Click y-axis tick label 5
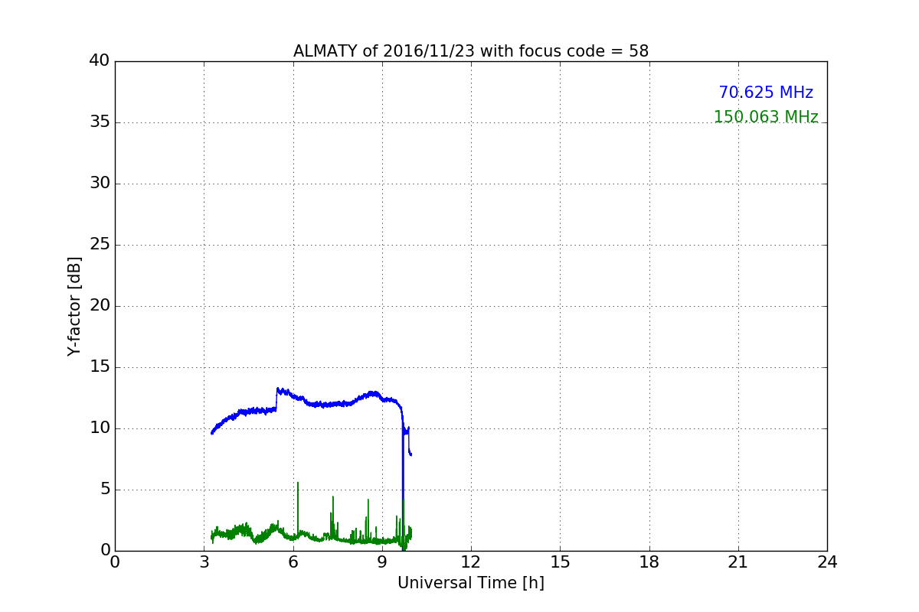The height and width of the screenshot is (612, 919). 104,490
